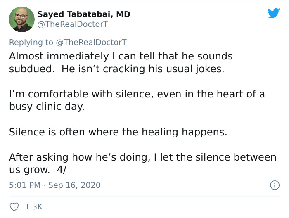Open the 5:01 PM timestamp
The image size is (289, 218).
tap(25, 185)
